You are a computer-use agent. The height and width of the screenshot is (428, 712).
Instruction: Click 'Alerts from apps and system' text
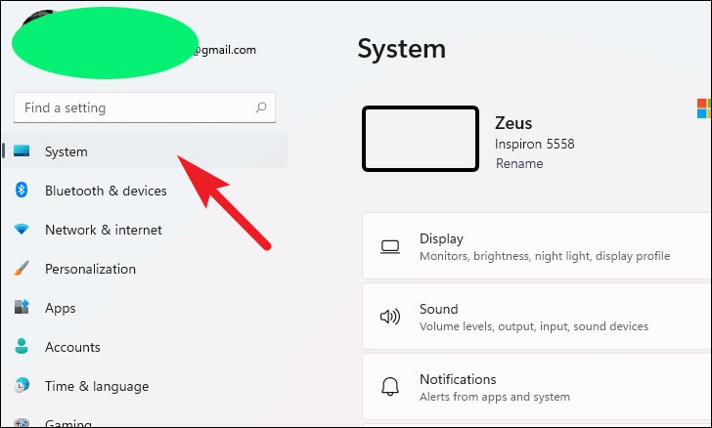(x=495, y=397)
